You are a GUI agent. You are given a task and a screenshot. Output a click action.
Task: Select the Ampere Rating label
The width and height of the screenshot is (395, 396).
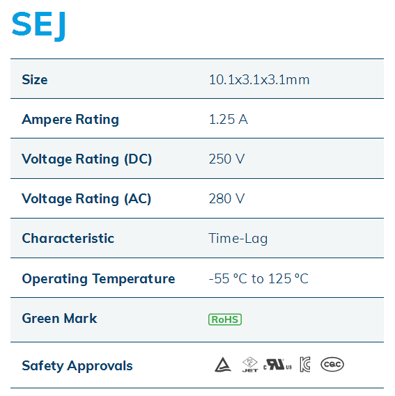tap(70, 119)
